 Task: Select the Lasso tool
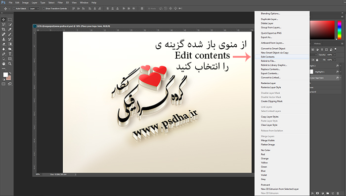pyautogui.click(x=3, y=25)
